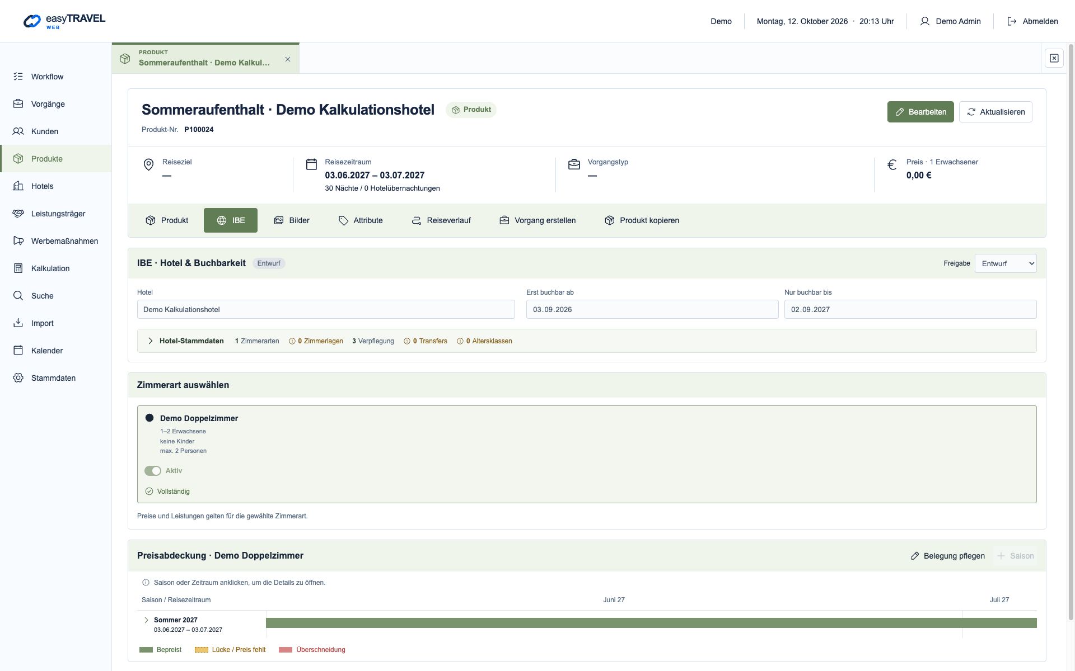The height and width of the screenshot is (671, 1075).
Task: Open Workflow in the sidebar
Action: 55,77
